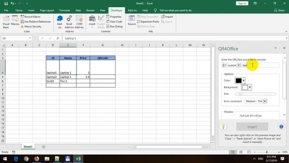Open the QR4Office pane options menu

[275, 48]
